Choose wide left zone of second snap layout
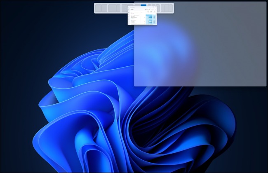 click(112, 8)
